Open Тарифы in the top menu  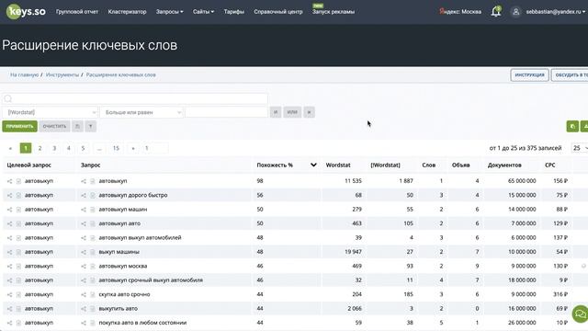234,12
